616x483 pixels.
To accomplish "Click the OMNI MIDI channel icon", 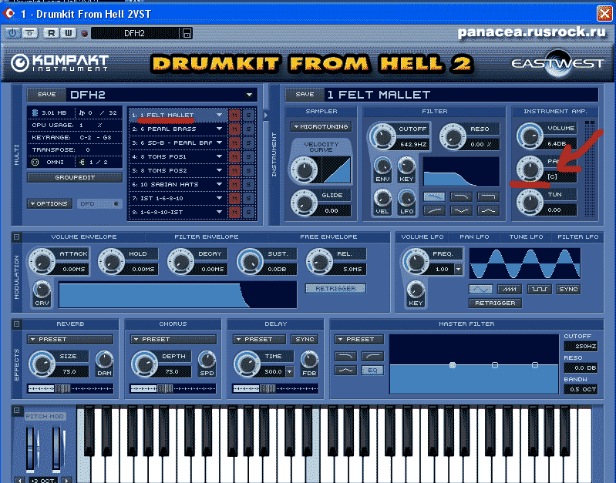I will (35, 163).
